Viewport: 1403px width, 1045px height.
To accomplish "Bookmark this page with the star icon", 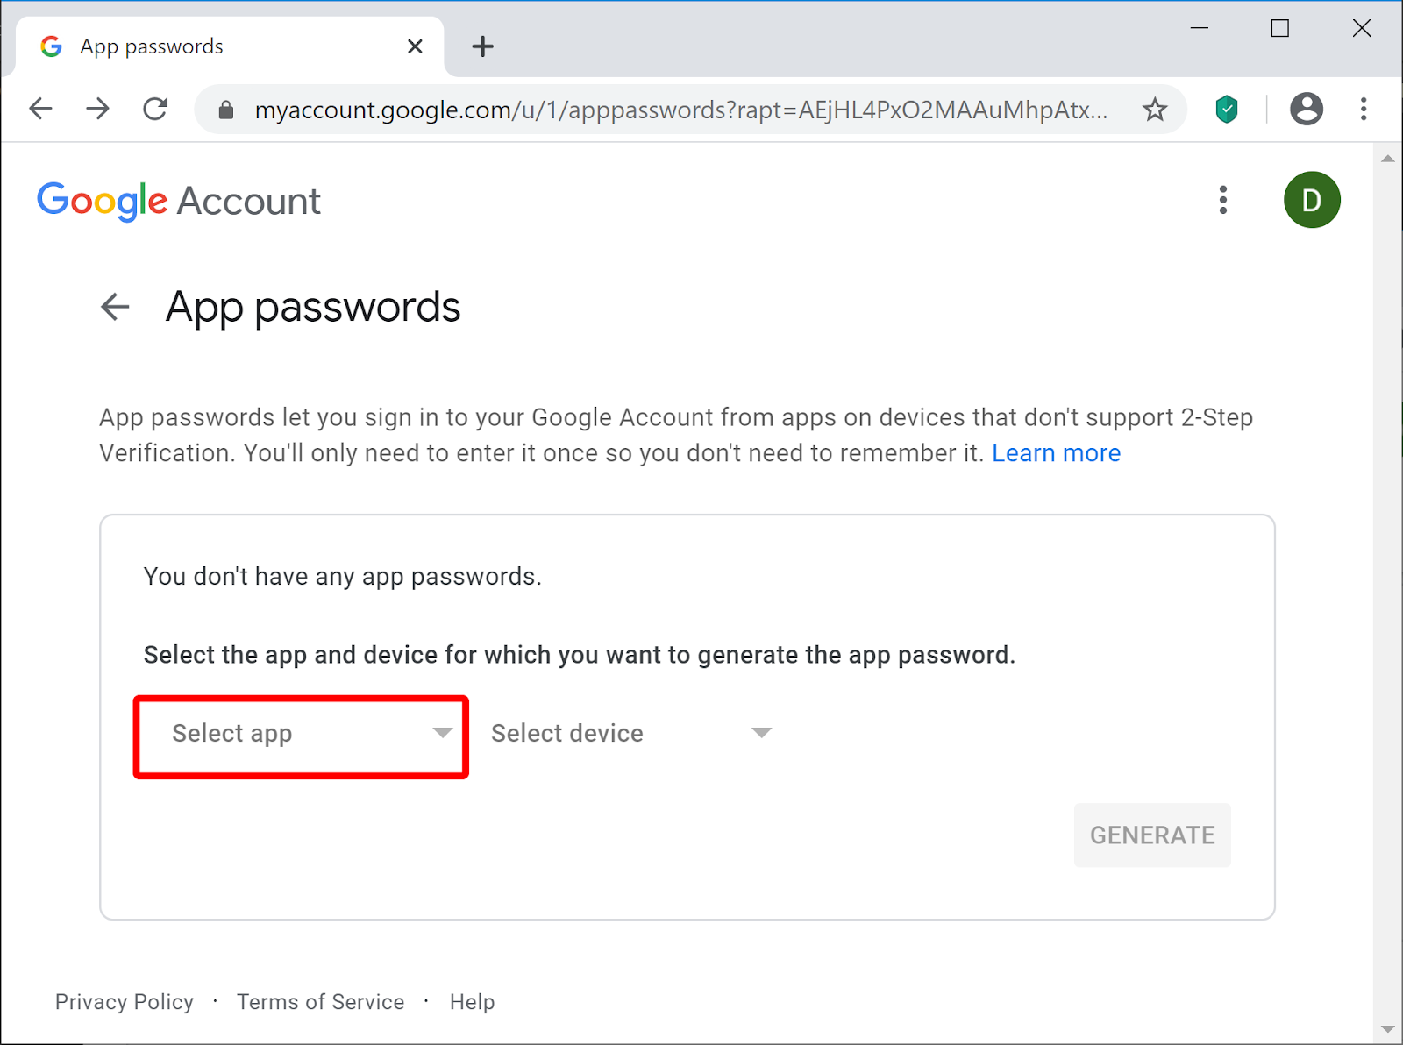I will point(1155,110).
